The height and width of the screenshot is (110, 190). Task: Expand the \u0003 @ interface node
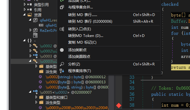click(30, 56)
